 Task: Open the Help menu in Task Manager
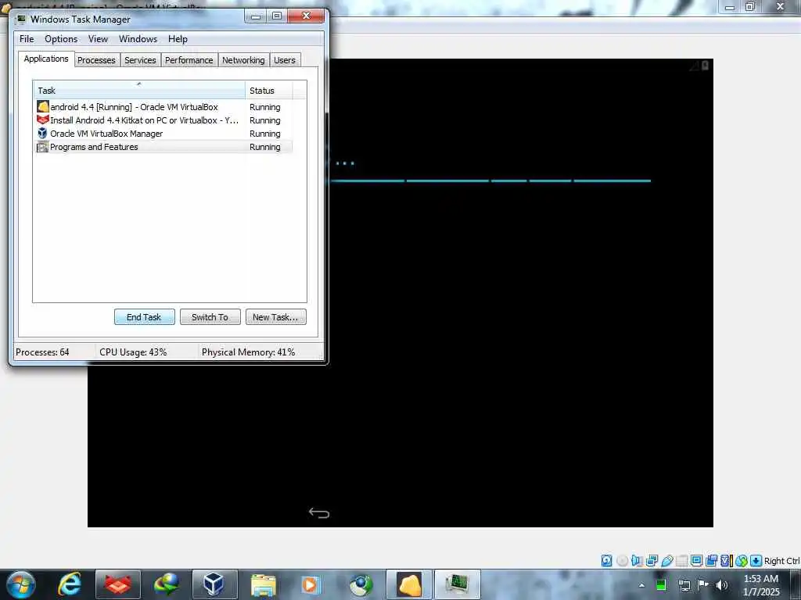178,39
